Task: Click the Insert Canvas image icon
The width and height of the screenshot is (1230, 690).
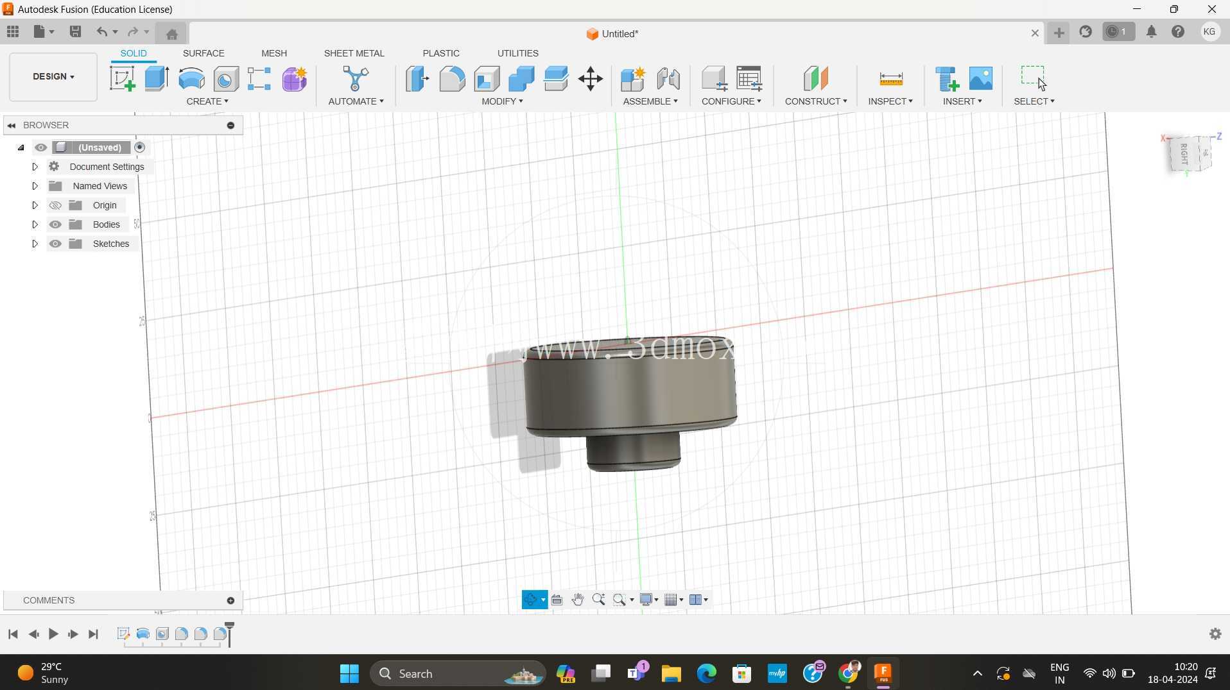Action: click(980, 79)
